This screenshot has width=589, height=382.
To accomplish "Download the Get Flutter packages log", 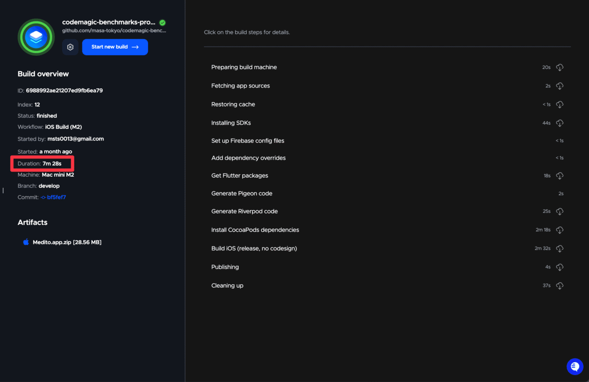I will [x=560, y=176].
